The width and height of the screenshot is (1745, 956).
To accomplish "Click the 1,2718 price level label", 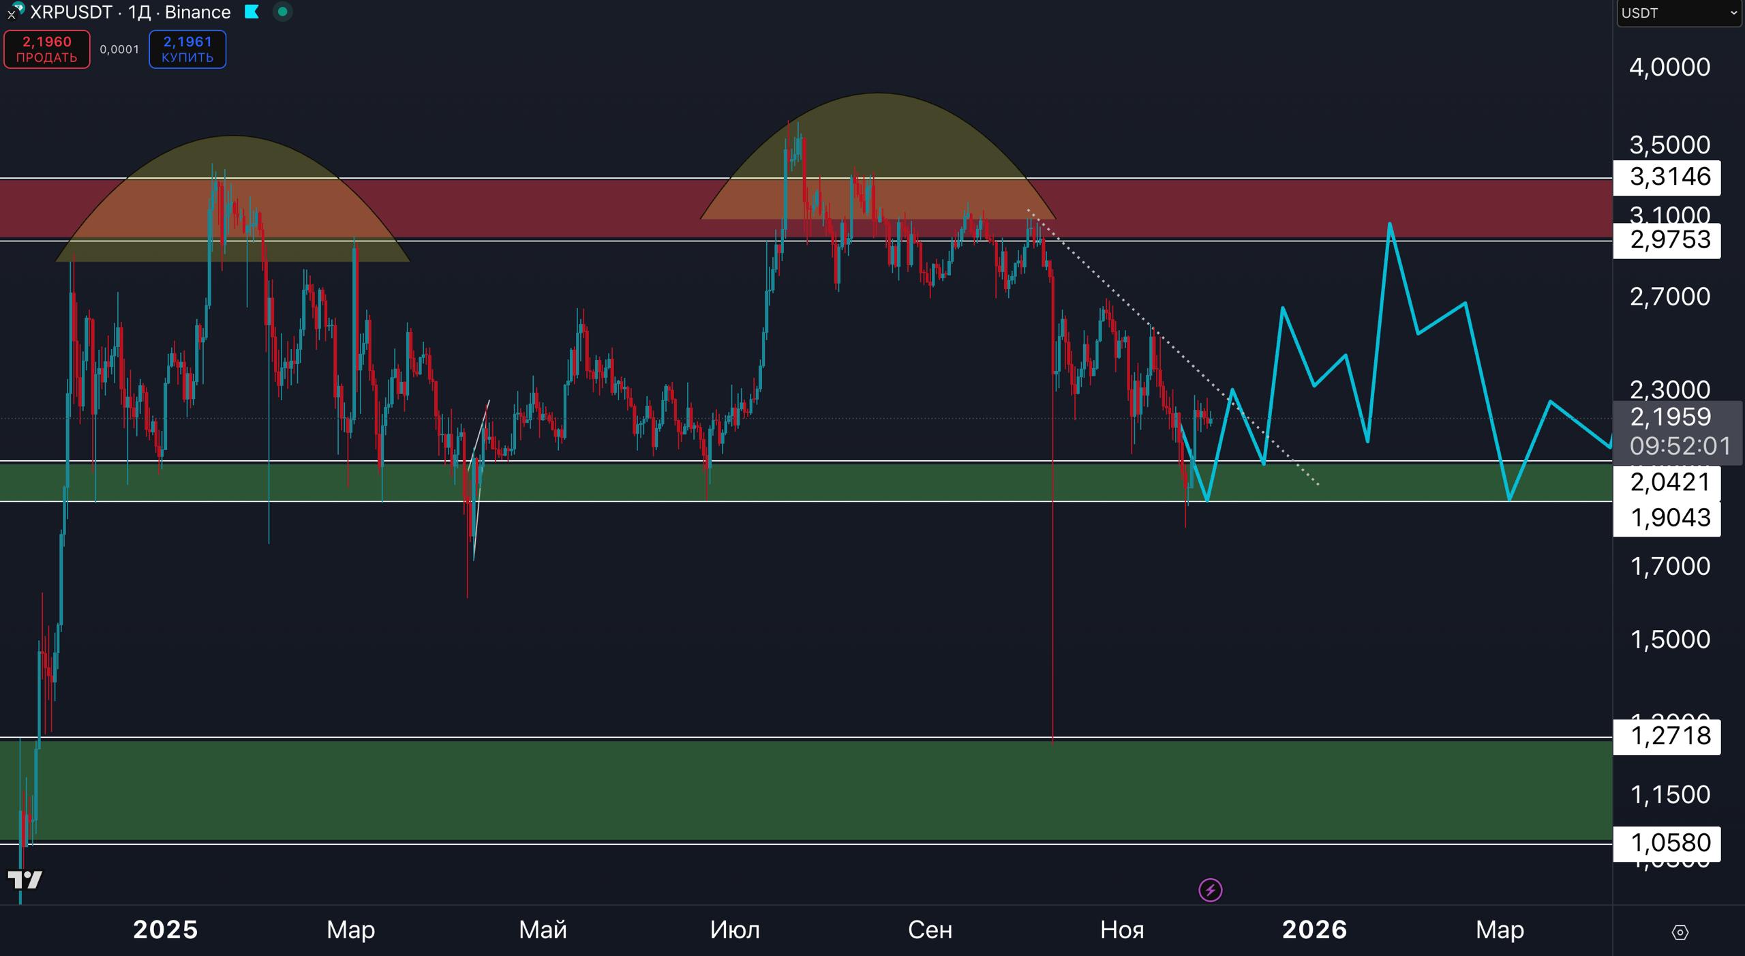I will click(1669, 736).
